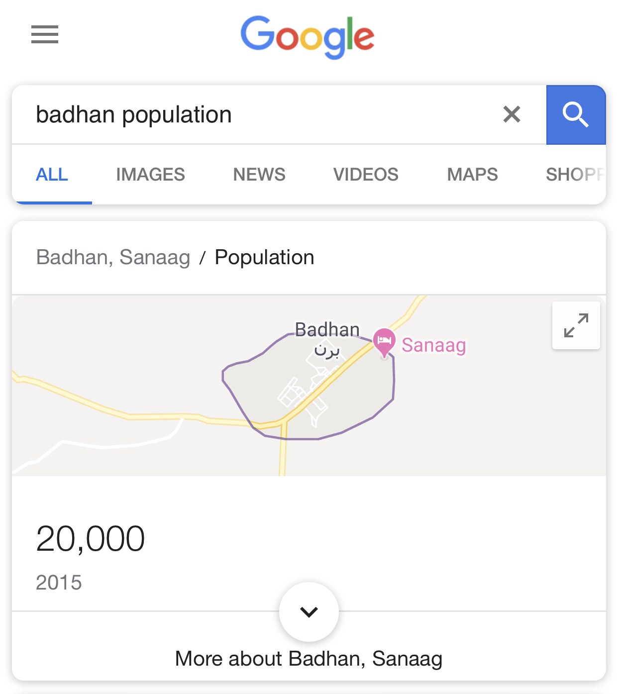Click the Badhan label on the map
The image size is (618, 694).
(x=327, y=329)
